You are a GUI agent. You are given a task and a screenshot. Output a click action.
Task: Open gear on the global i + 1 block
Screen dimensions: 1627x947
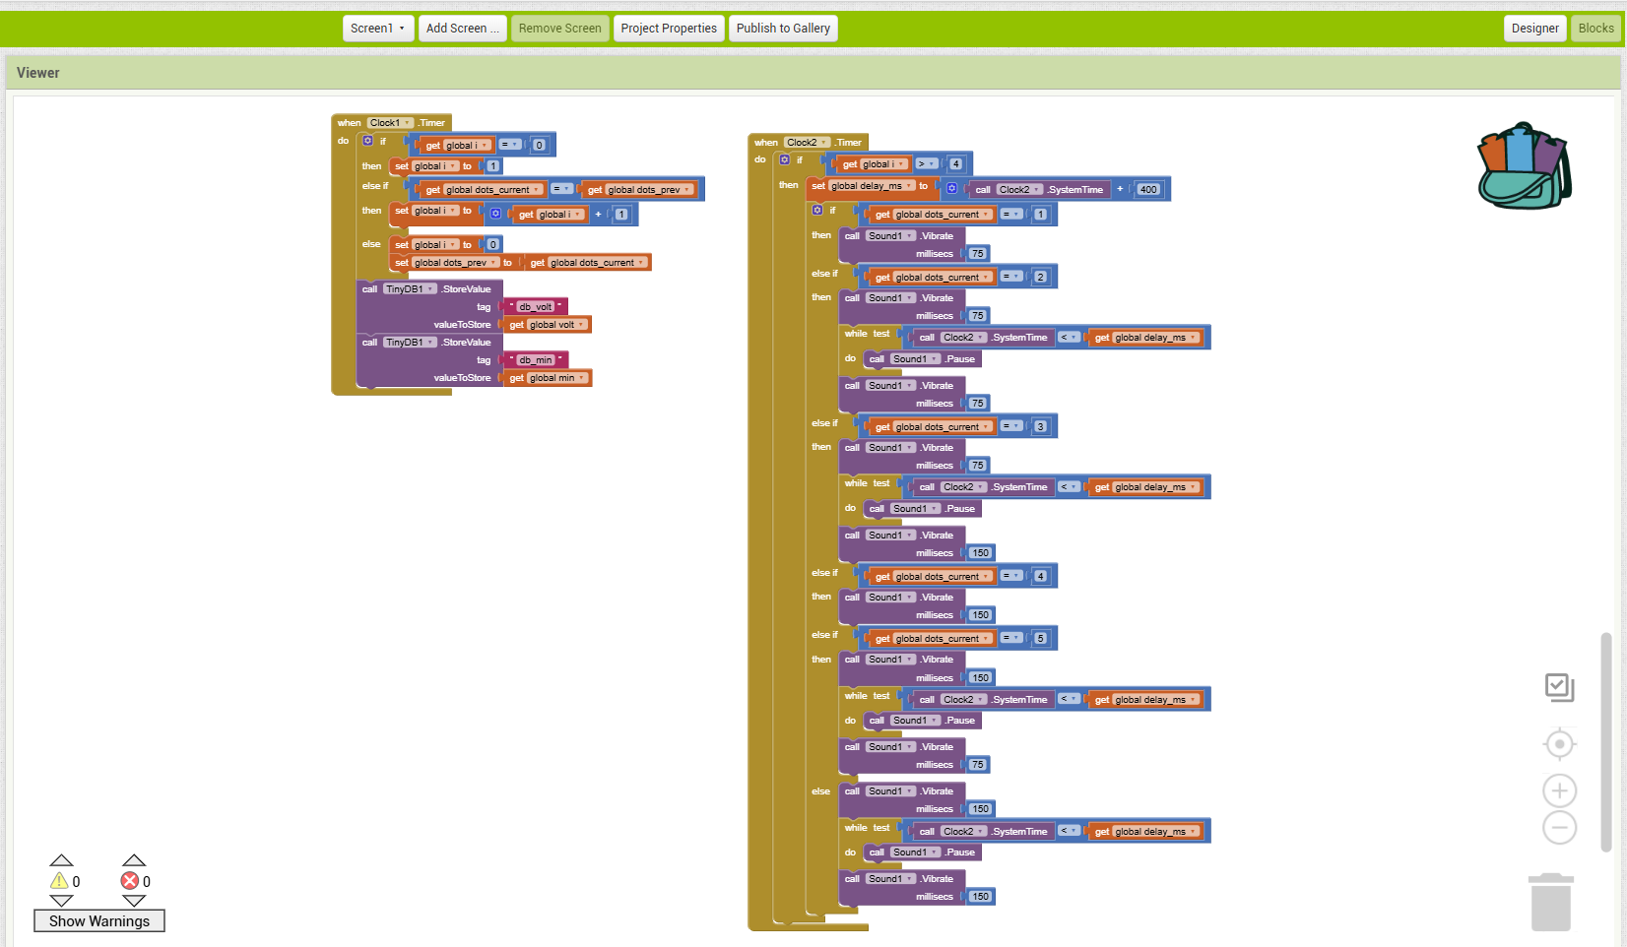click(x=496, y=214)
